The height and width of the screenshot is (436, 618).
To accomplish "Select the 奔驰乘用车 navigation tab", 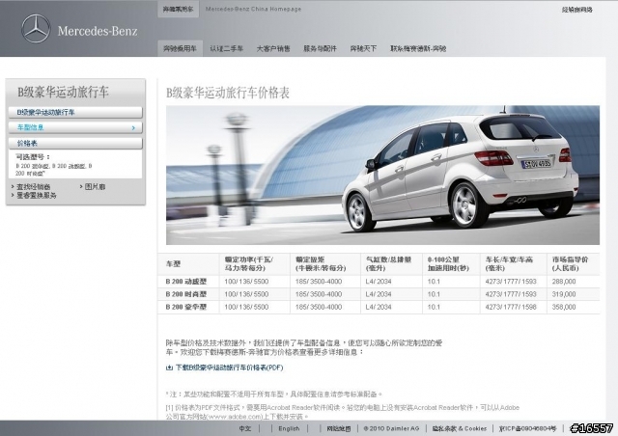I will (x=181, y=48).
